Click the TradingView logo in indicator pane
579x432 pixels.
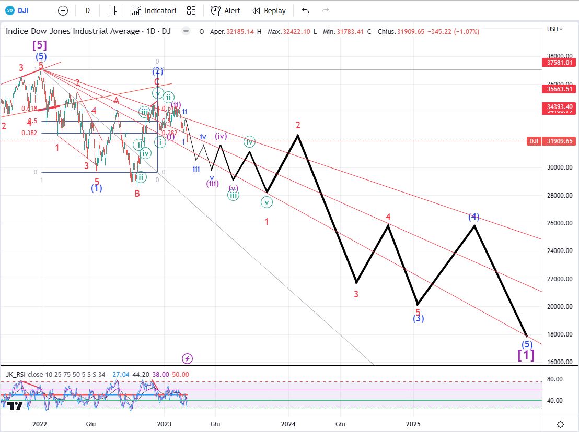click(15, 405)
